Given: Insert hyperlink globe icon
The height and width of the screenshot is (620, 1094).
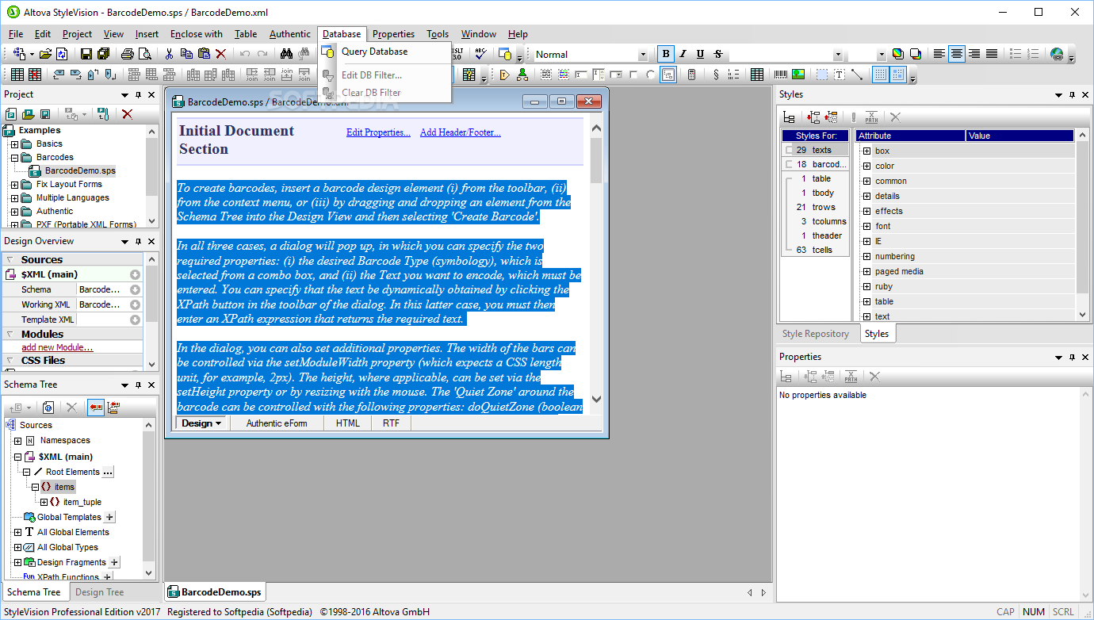Looking at the screenshot, I should (x=1057, y=54).
